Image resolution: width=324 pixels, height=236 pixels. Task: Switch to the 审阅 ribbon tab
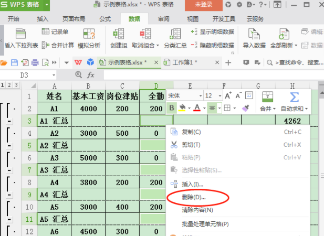(163, 19)
